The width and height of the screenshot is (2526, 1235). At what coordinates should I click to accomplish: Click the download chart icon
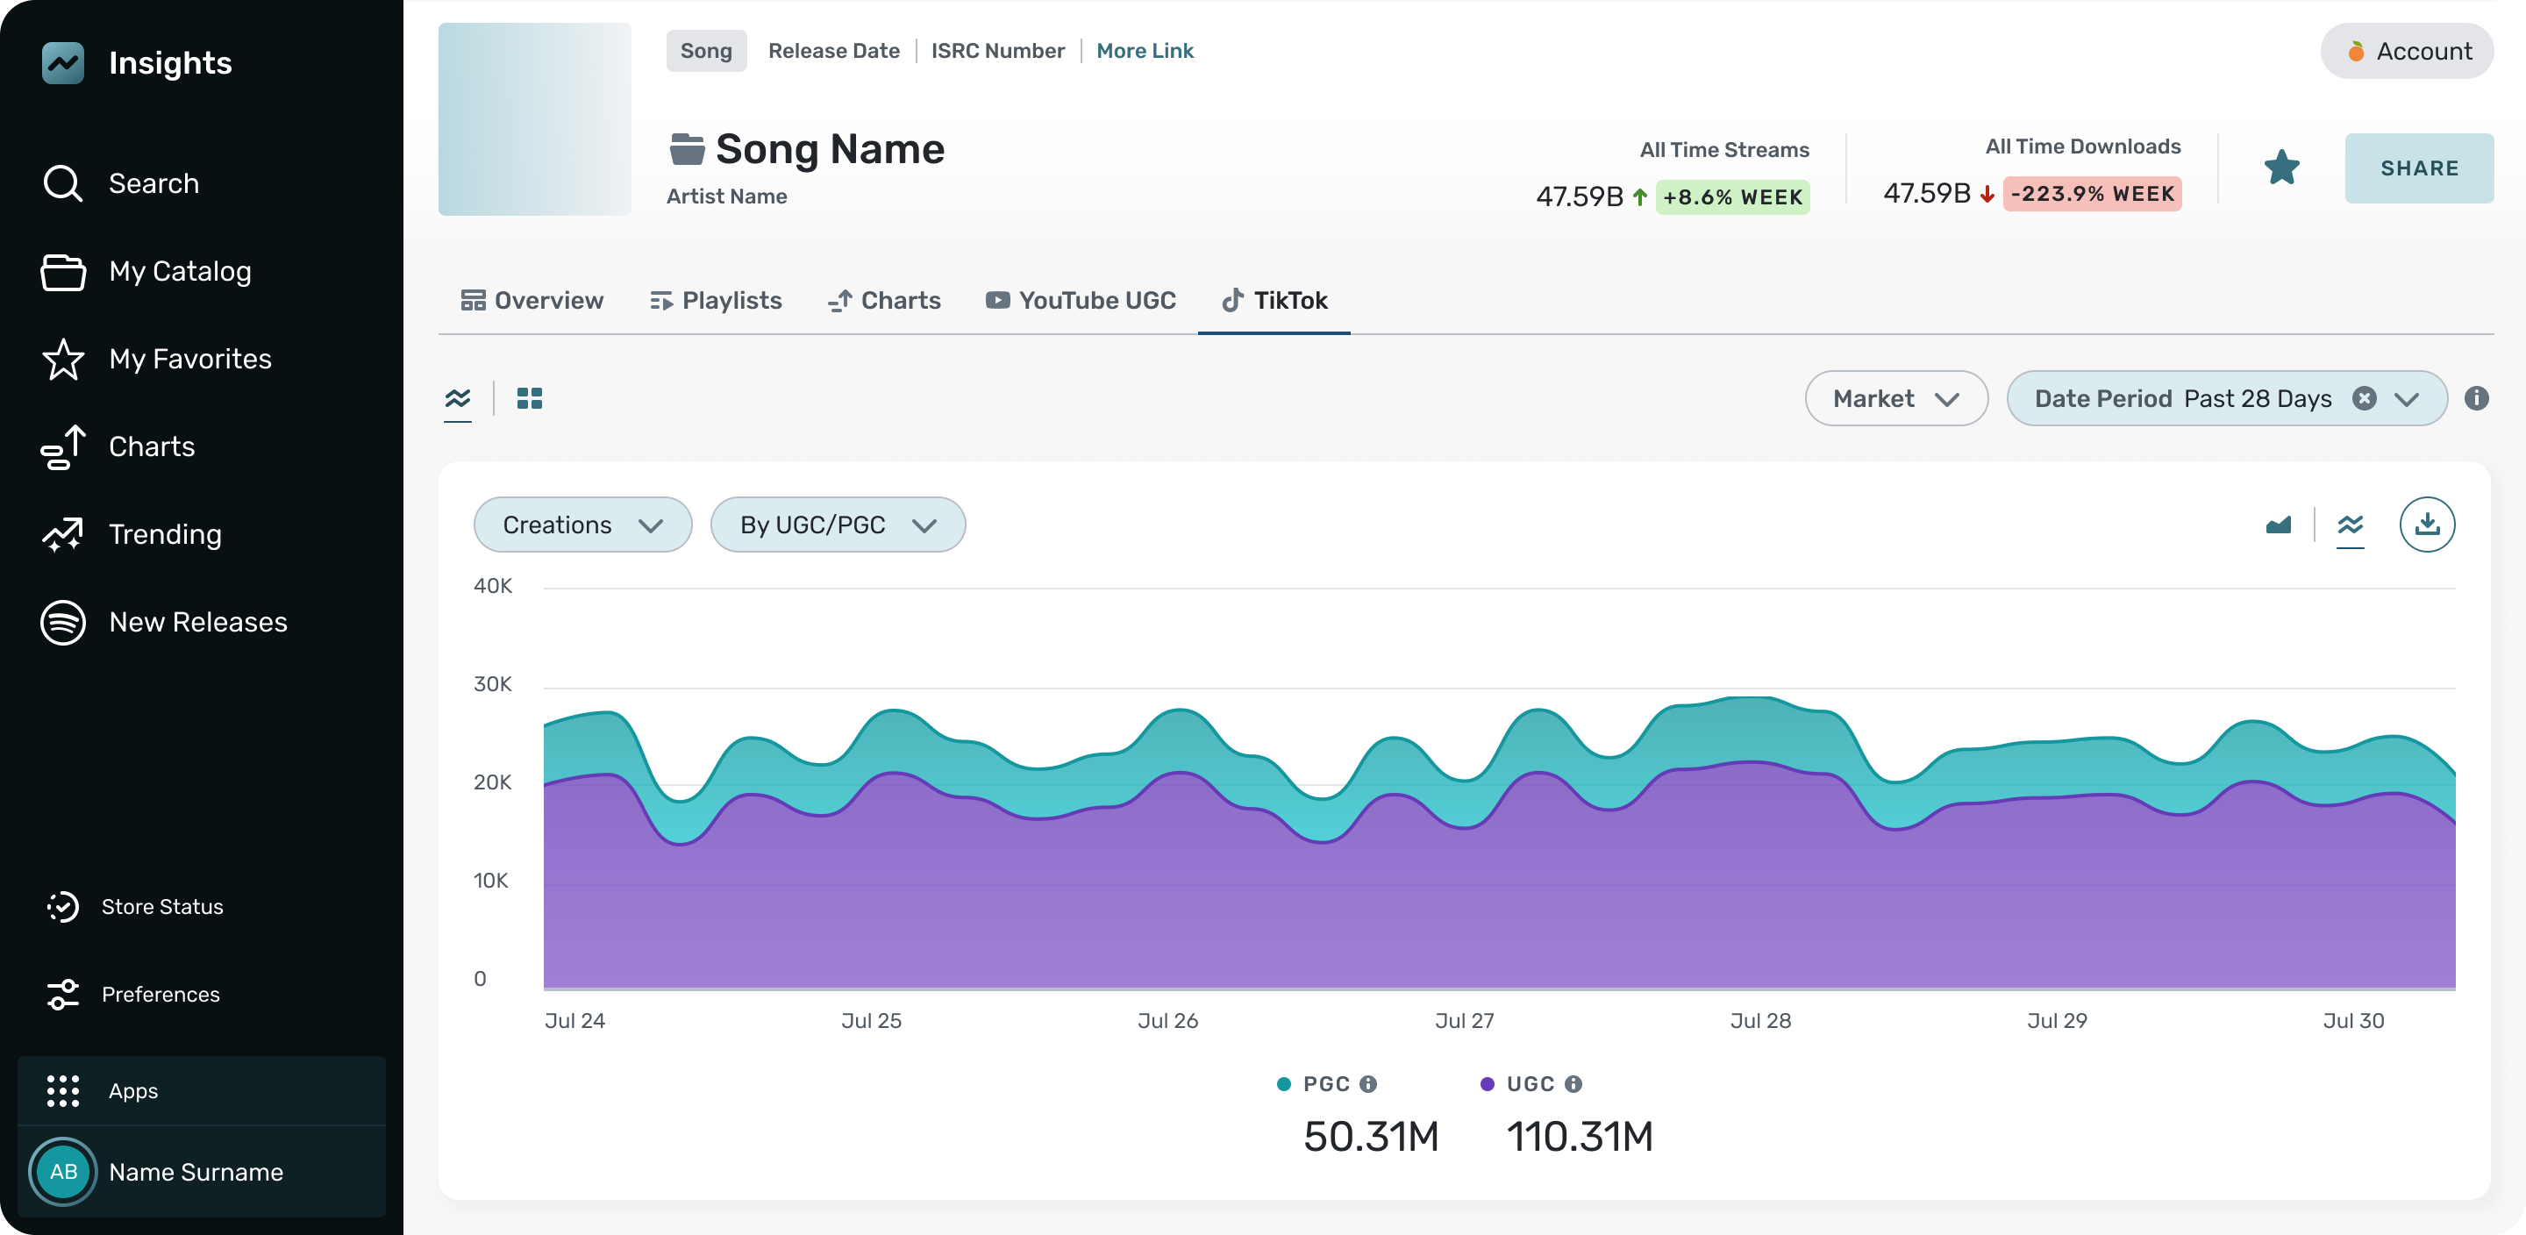click(x=2426, y=525)
